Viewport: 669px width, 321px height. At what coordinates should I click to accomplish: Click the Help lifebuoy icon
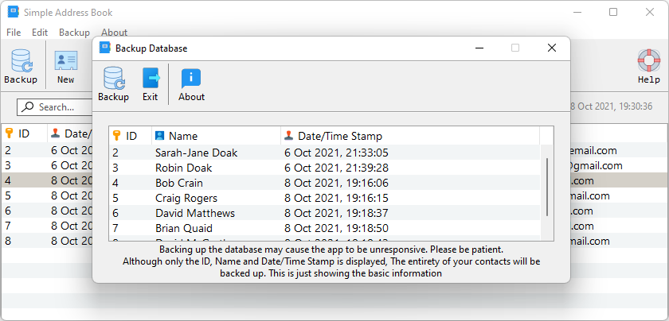[648, 61]
